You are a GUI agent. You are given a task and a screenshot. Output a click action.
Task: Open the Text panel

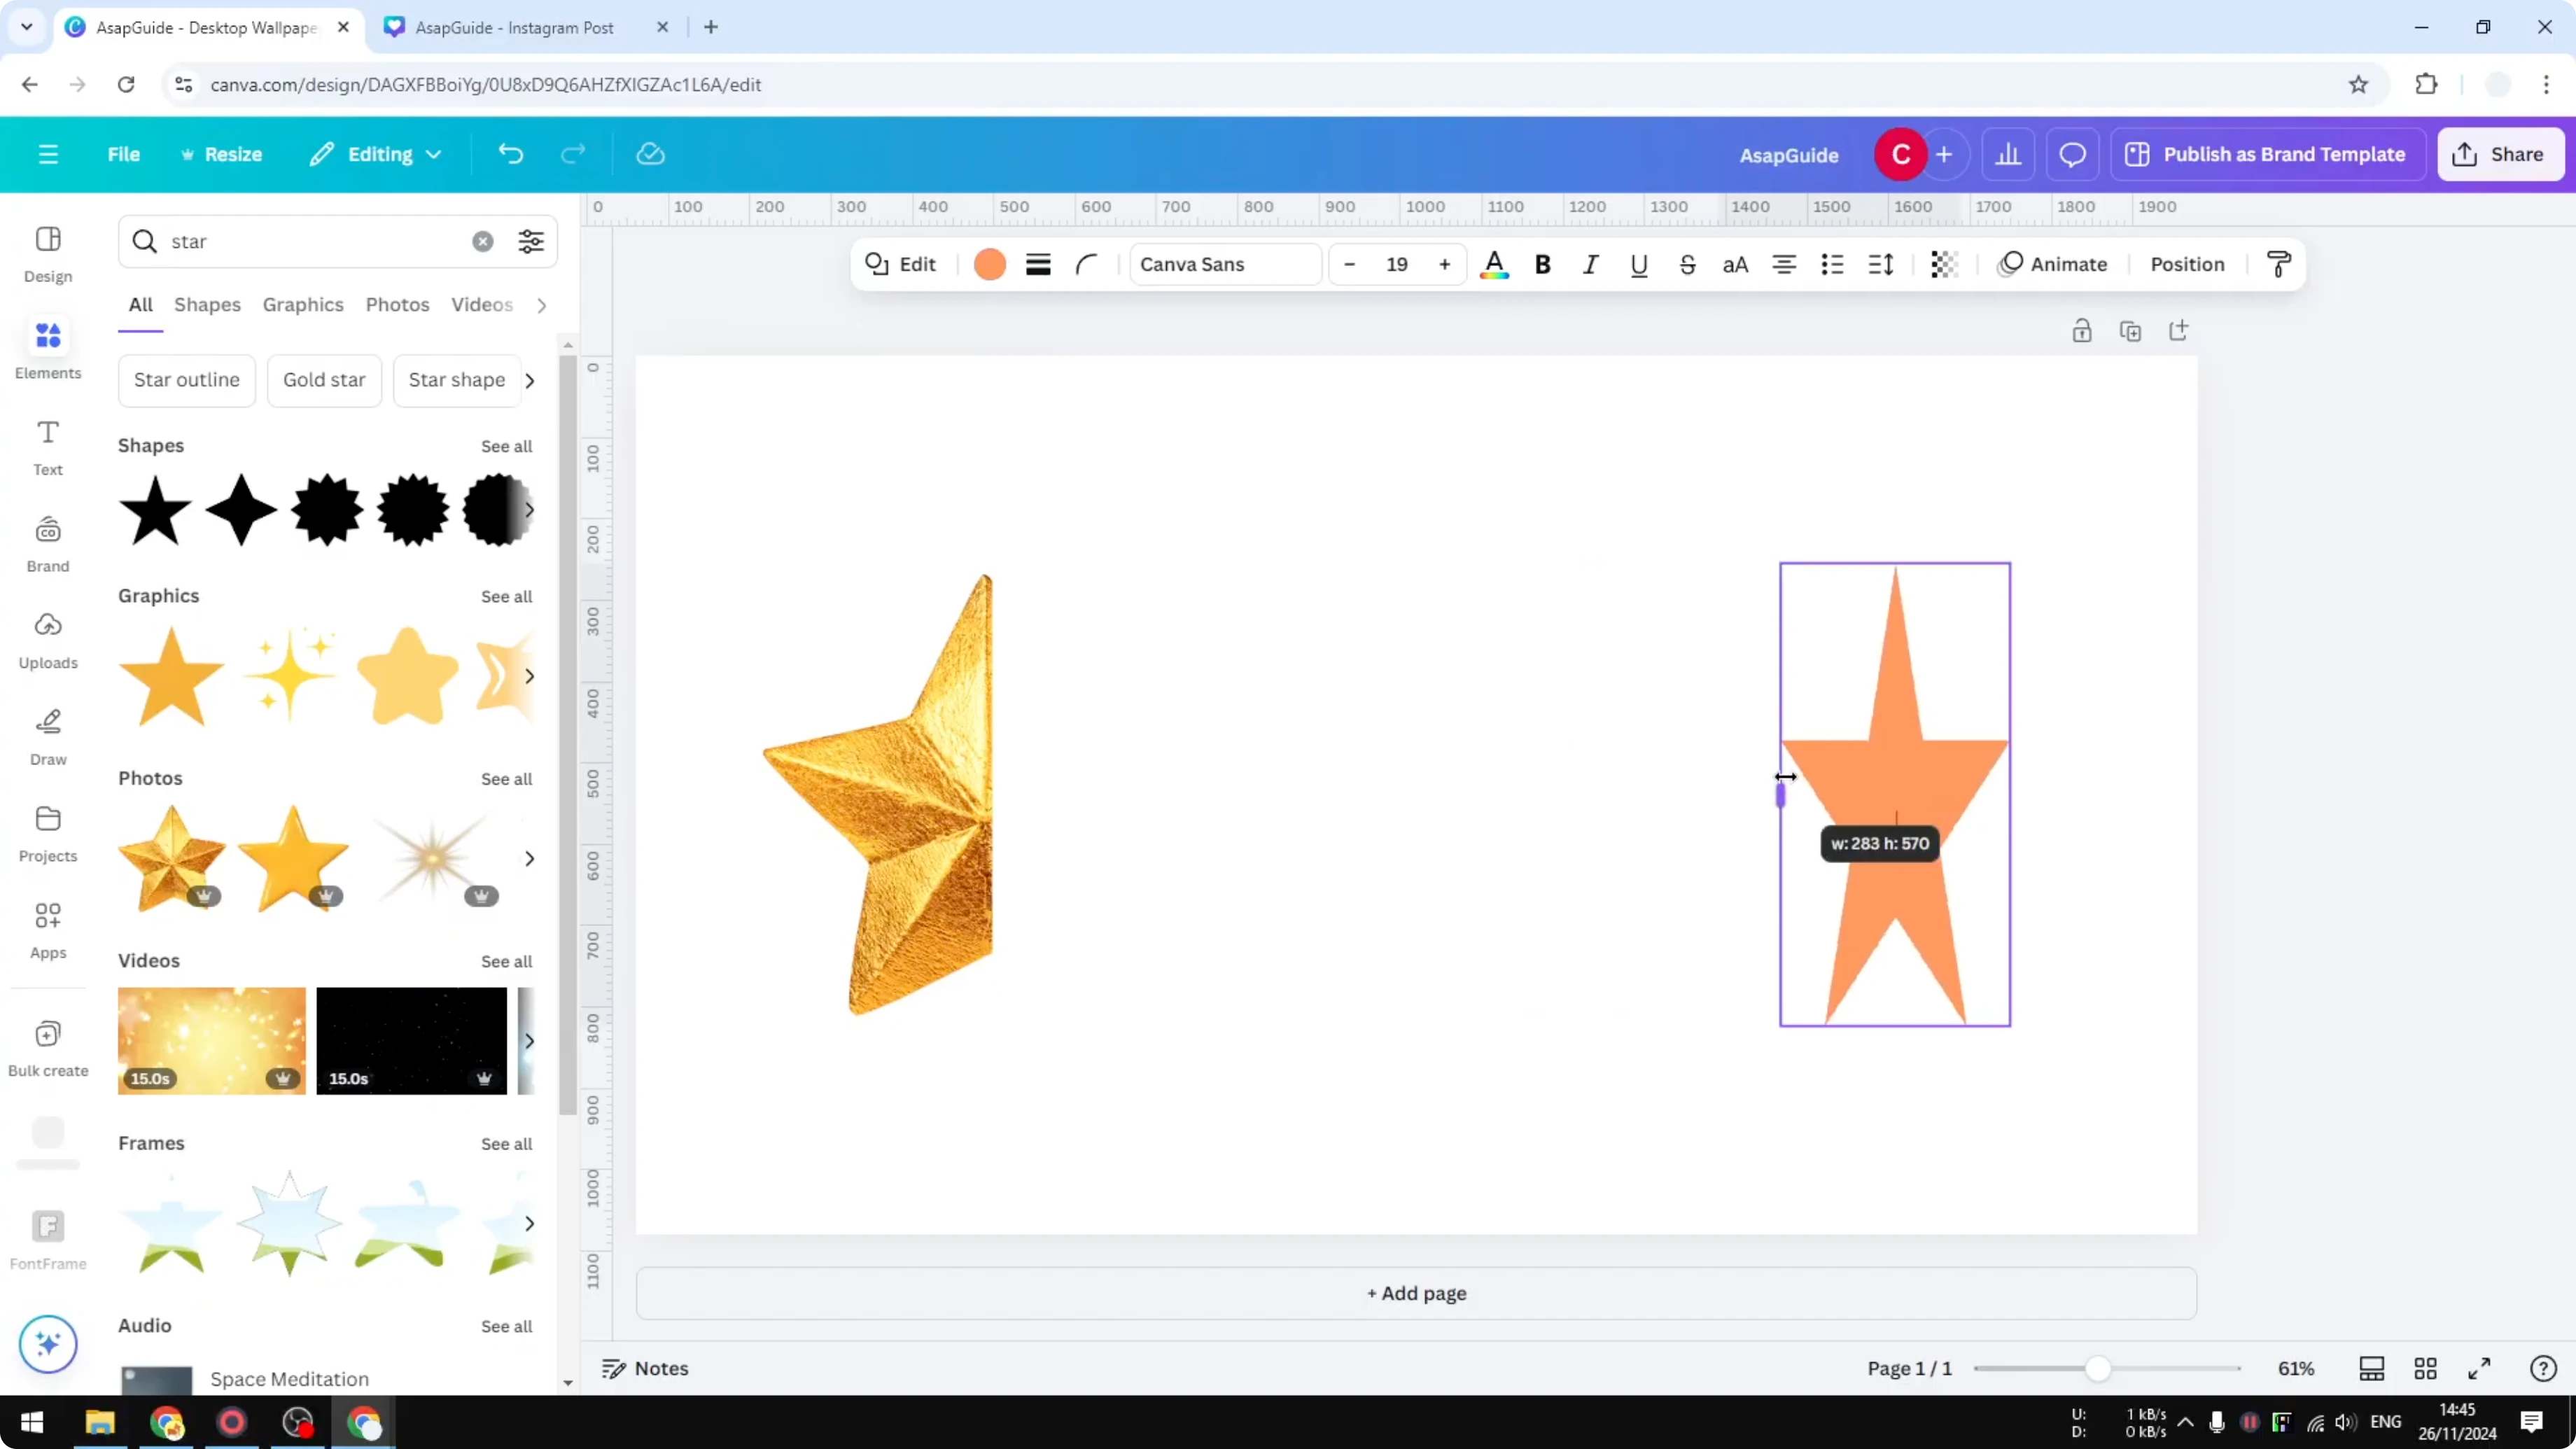click(x=47, y=446)
